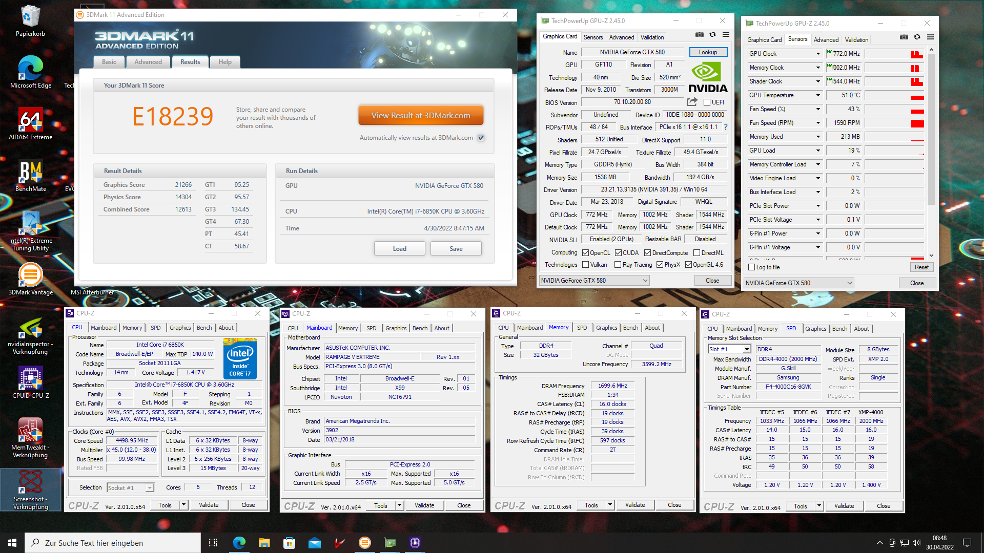Switch to the Basic tab in 3DMark 11
This screenshot has height=553, width=984.
[x=109, y=62]
